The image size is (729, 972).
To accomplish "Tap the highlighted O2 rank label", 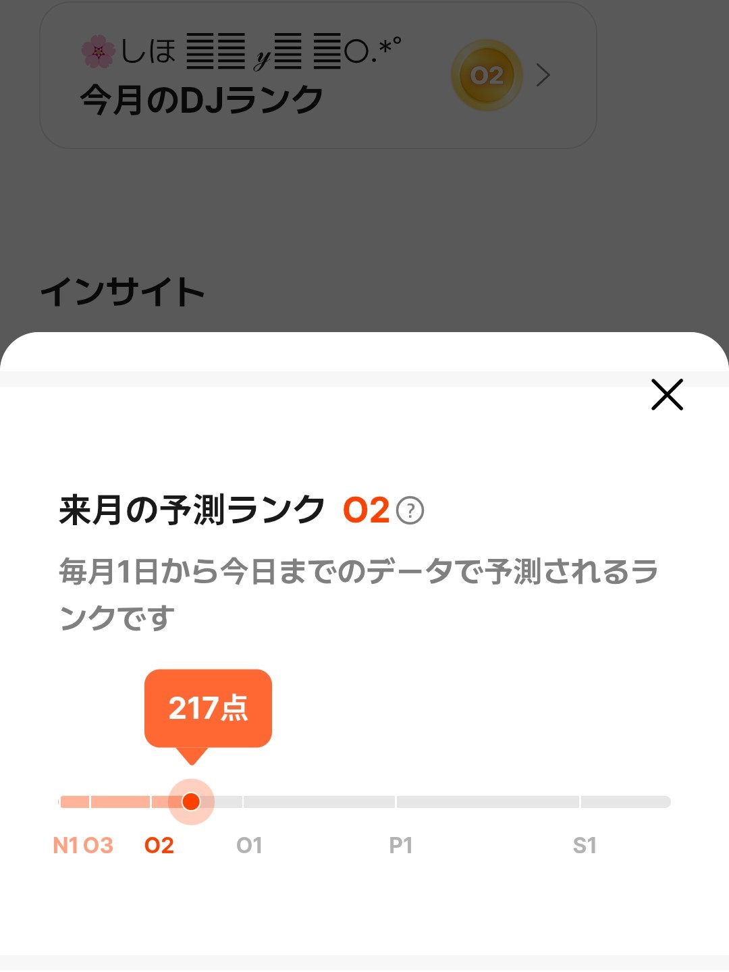I will (x=159, y=845).
